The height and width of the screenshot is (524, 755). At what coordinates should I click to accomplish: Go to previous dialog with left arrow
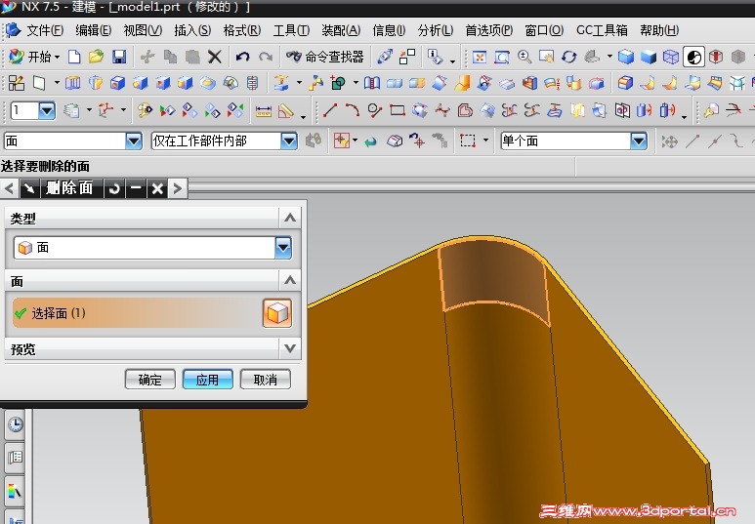pos(9,188)
